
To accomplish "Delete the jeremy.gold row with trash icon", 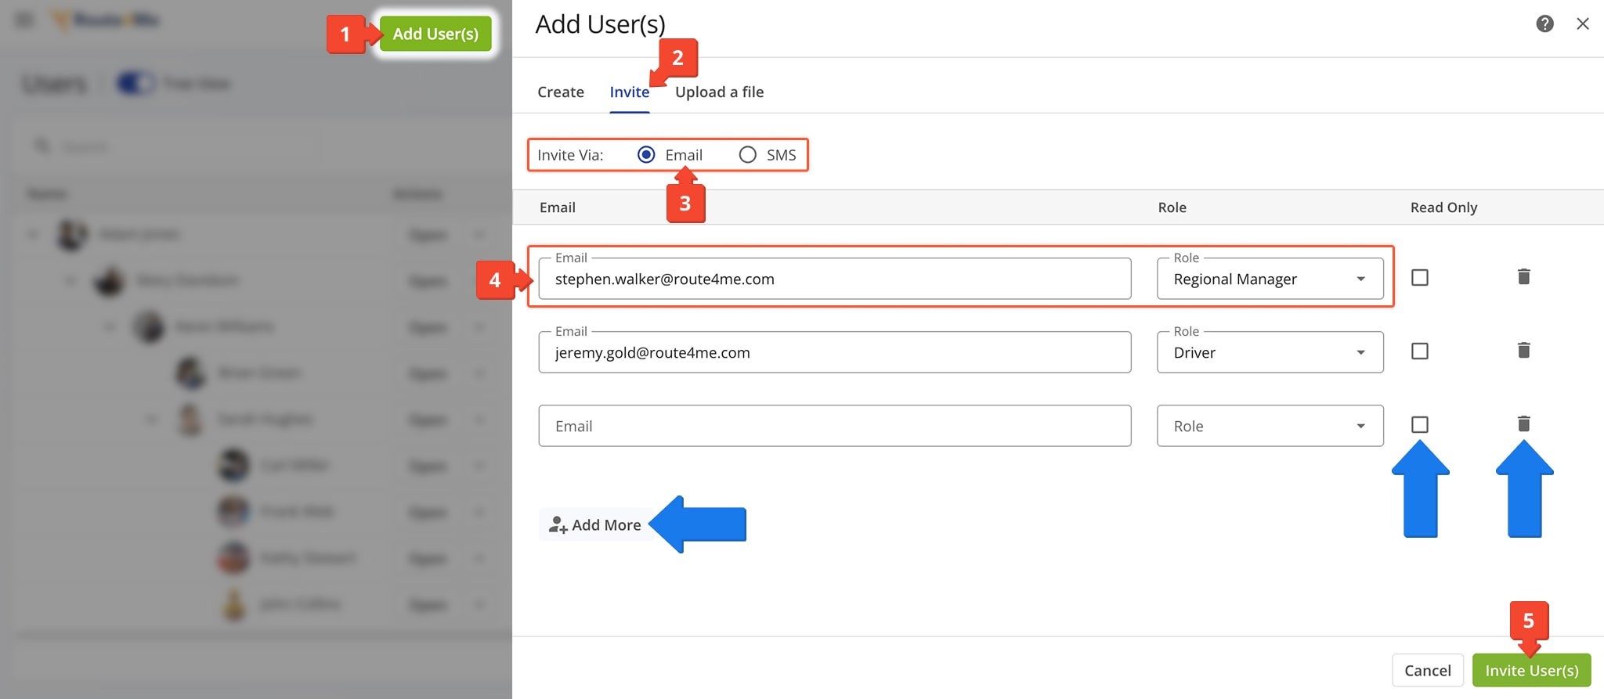I will [1523, 350].
